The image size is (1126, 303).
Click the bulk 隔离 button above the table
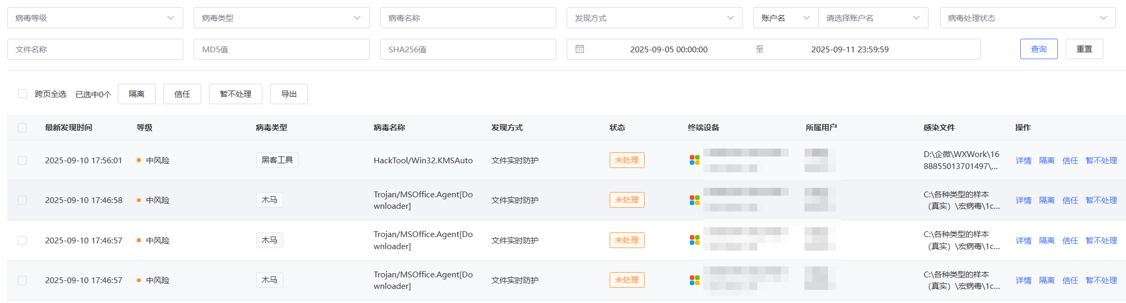[x=136, y=94]
